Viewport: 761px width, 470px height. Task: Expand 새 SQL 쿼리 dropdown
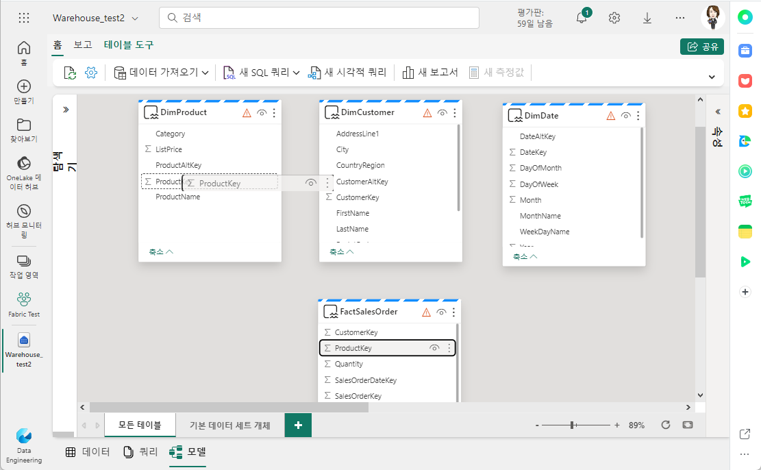(296, 73)
